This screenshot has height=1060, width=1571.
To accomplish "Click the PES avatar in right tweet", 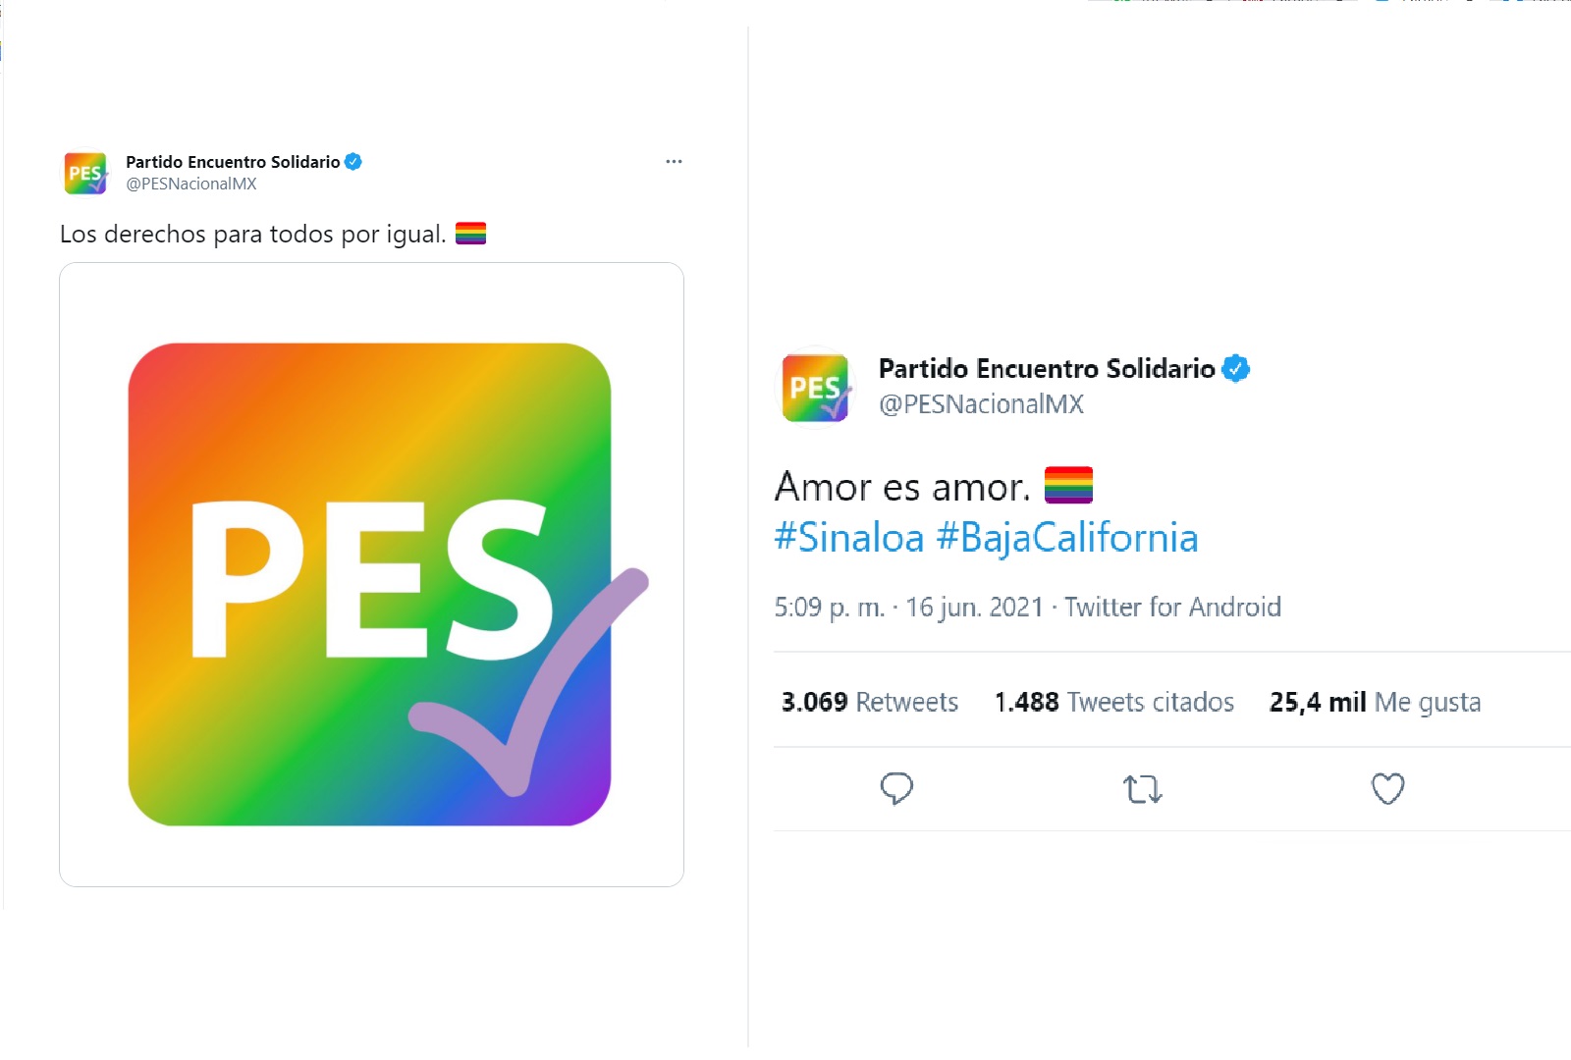I will click(815, 388).
